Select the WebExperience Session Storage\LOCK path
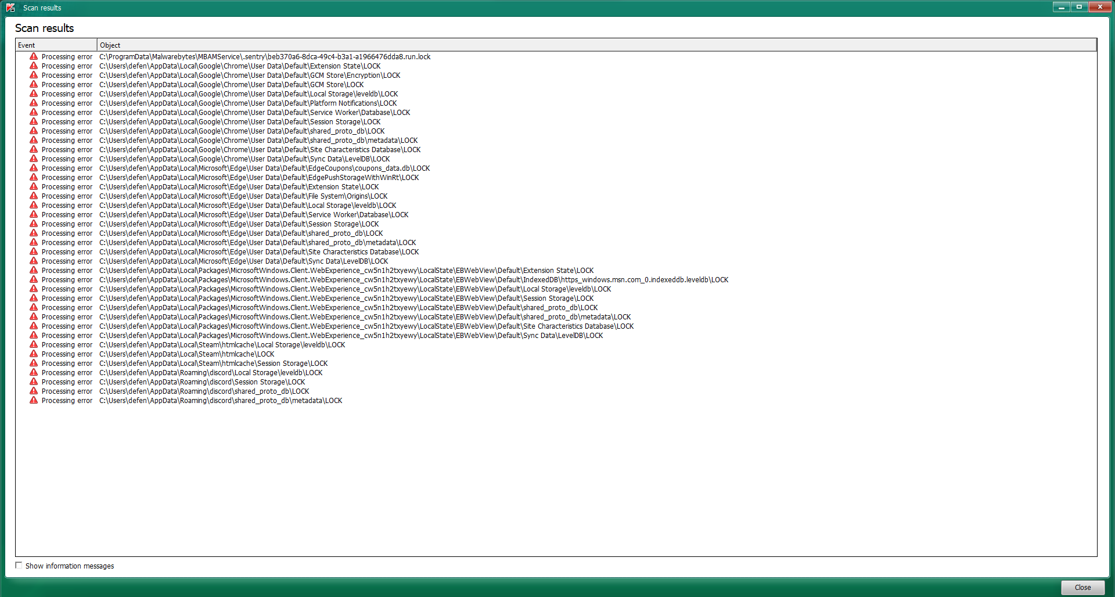Viewport: 1115px width, 597px height. 346,298
